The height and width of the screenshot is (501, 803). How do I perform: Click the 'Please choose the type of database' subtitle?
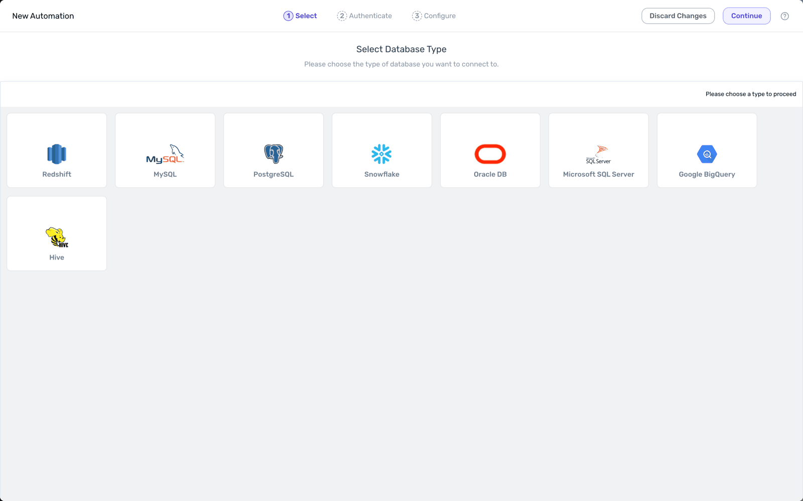(401, 64)
